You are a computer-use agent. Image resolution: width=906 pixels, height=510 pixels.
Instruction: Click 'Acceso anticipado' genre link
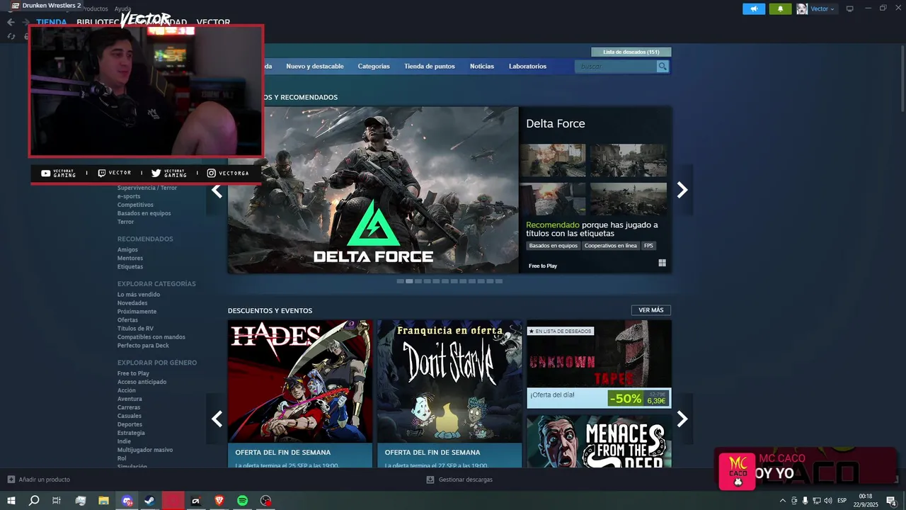[x=142, y=382]
